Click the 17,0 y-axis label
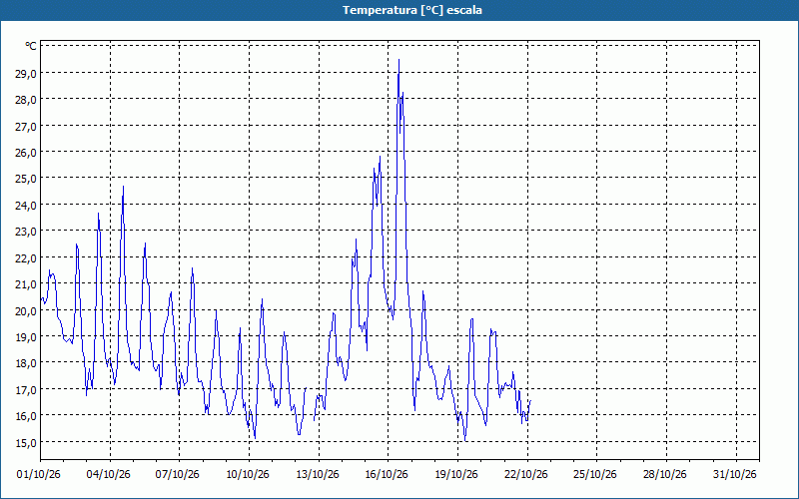This screenshot has width=799, height=499. point(26,389)
